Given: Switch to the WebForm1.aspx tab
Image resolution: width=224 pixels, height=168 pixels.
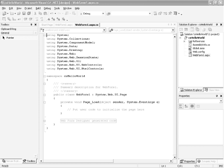Looking at the screenshot, I should click(64, 25).
